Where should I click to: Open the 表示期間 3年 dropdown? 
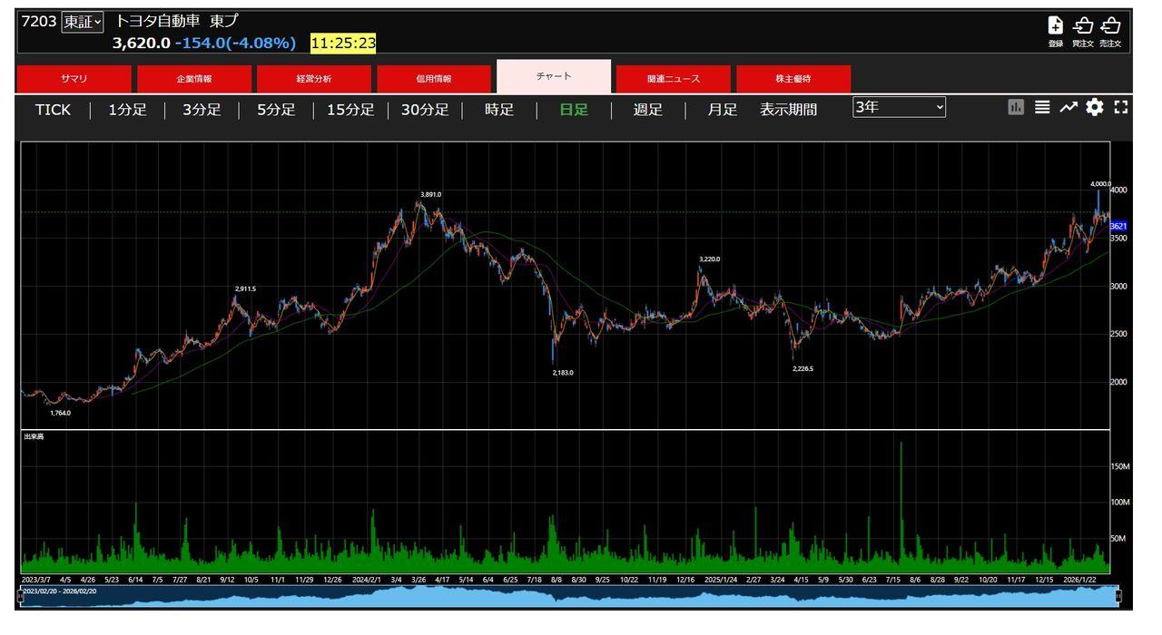tap(899, 108)
